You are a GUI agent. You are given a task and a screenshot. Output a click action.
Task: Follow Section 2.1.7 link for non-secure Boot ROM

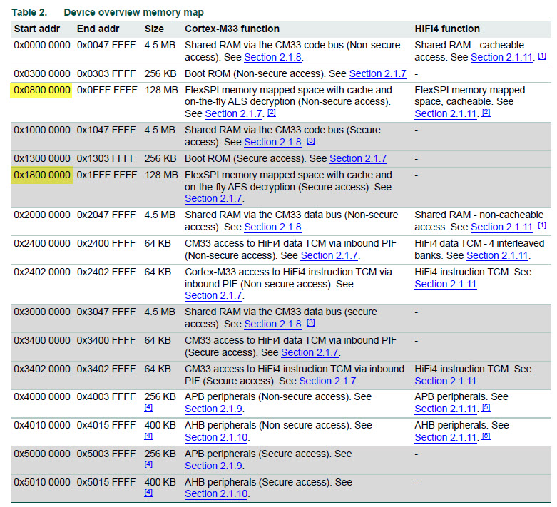coord(377,74)
